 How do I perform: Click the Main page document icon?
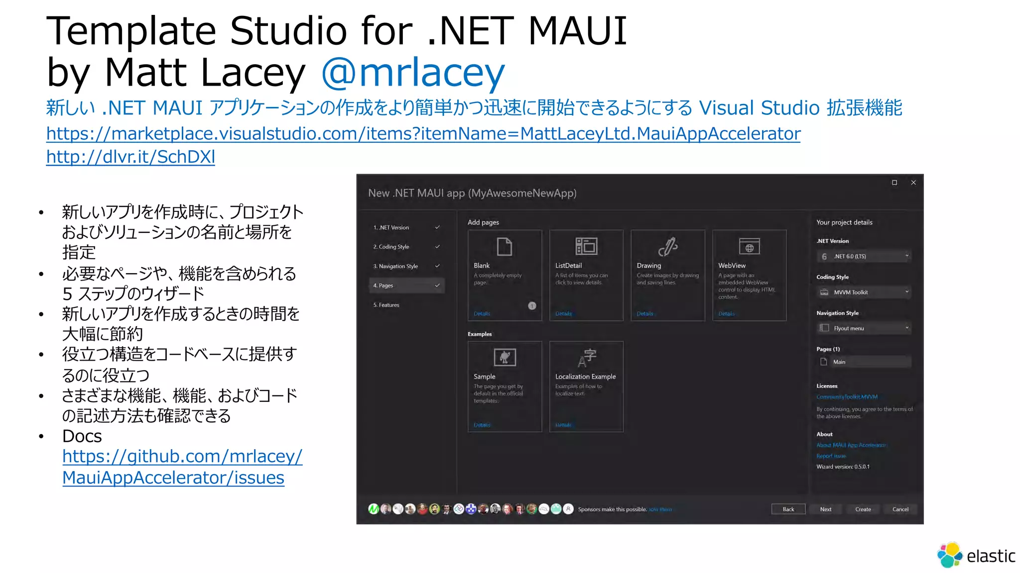pyautogui.click(x=823, y=362)
